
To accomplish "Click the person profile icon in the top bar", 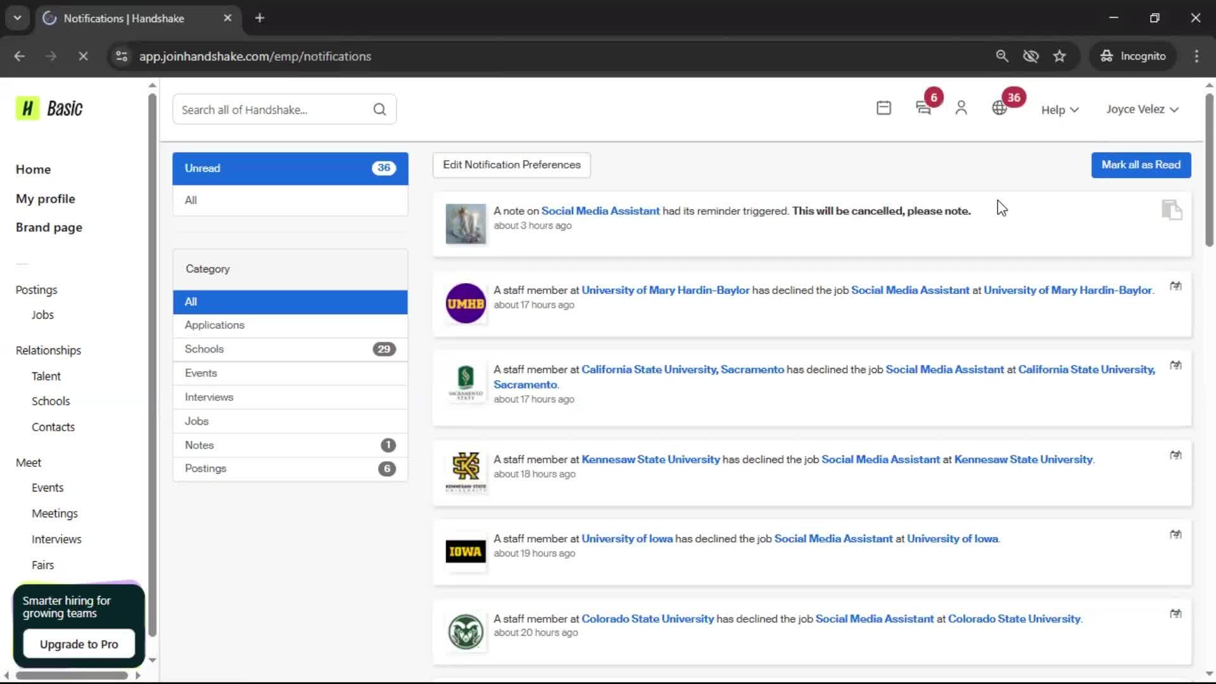I will 961,108.
